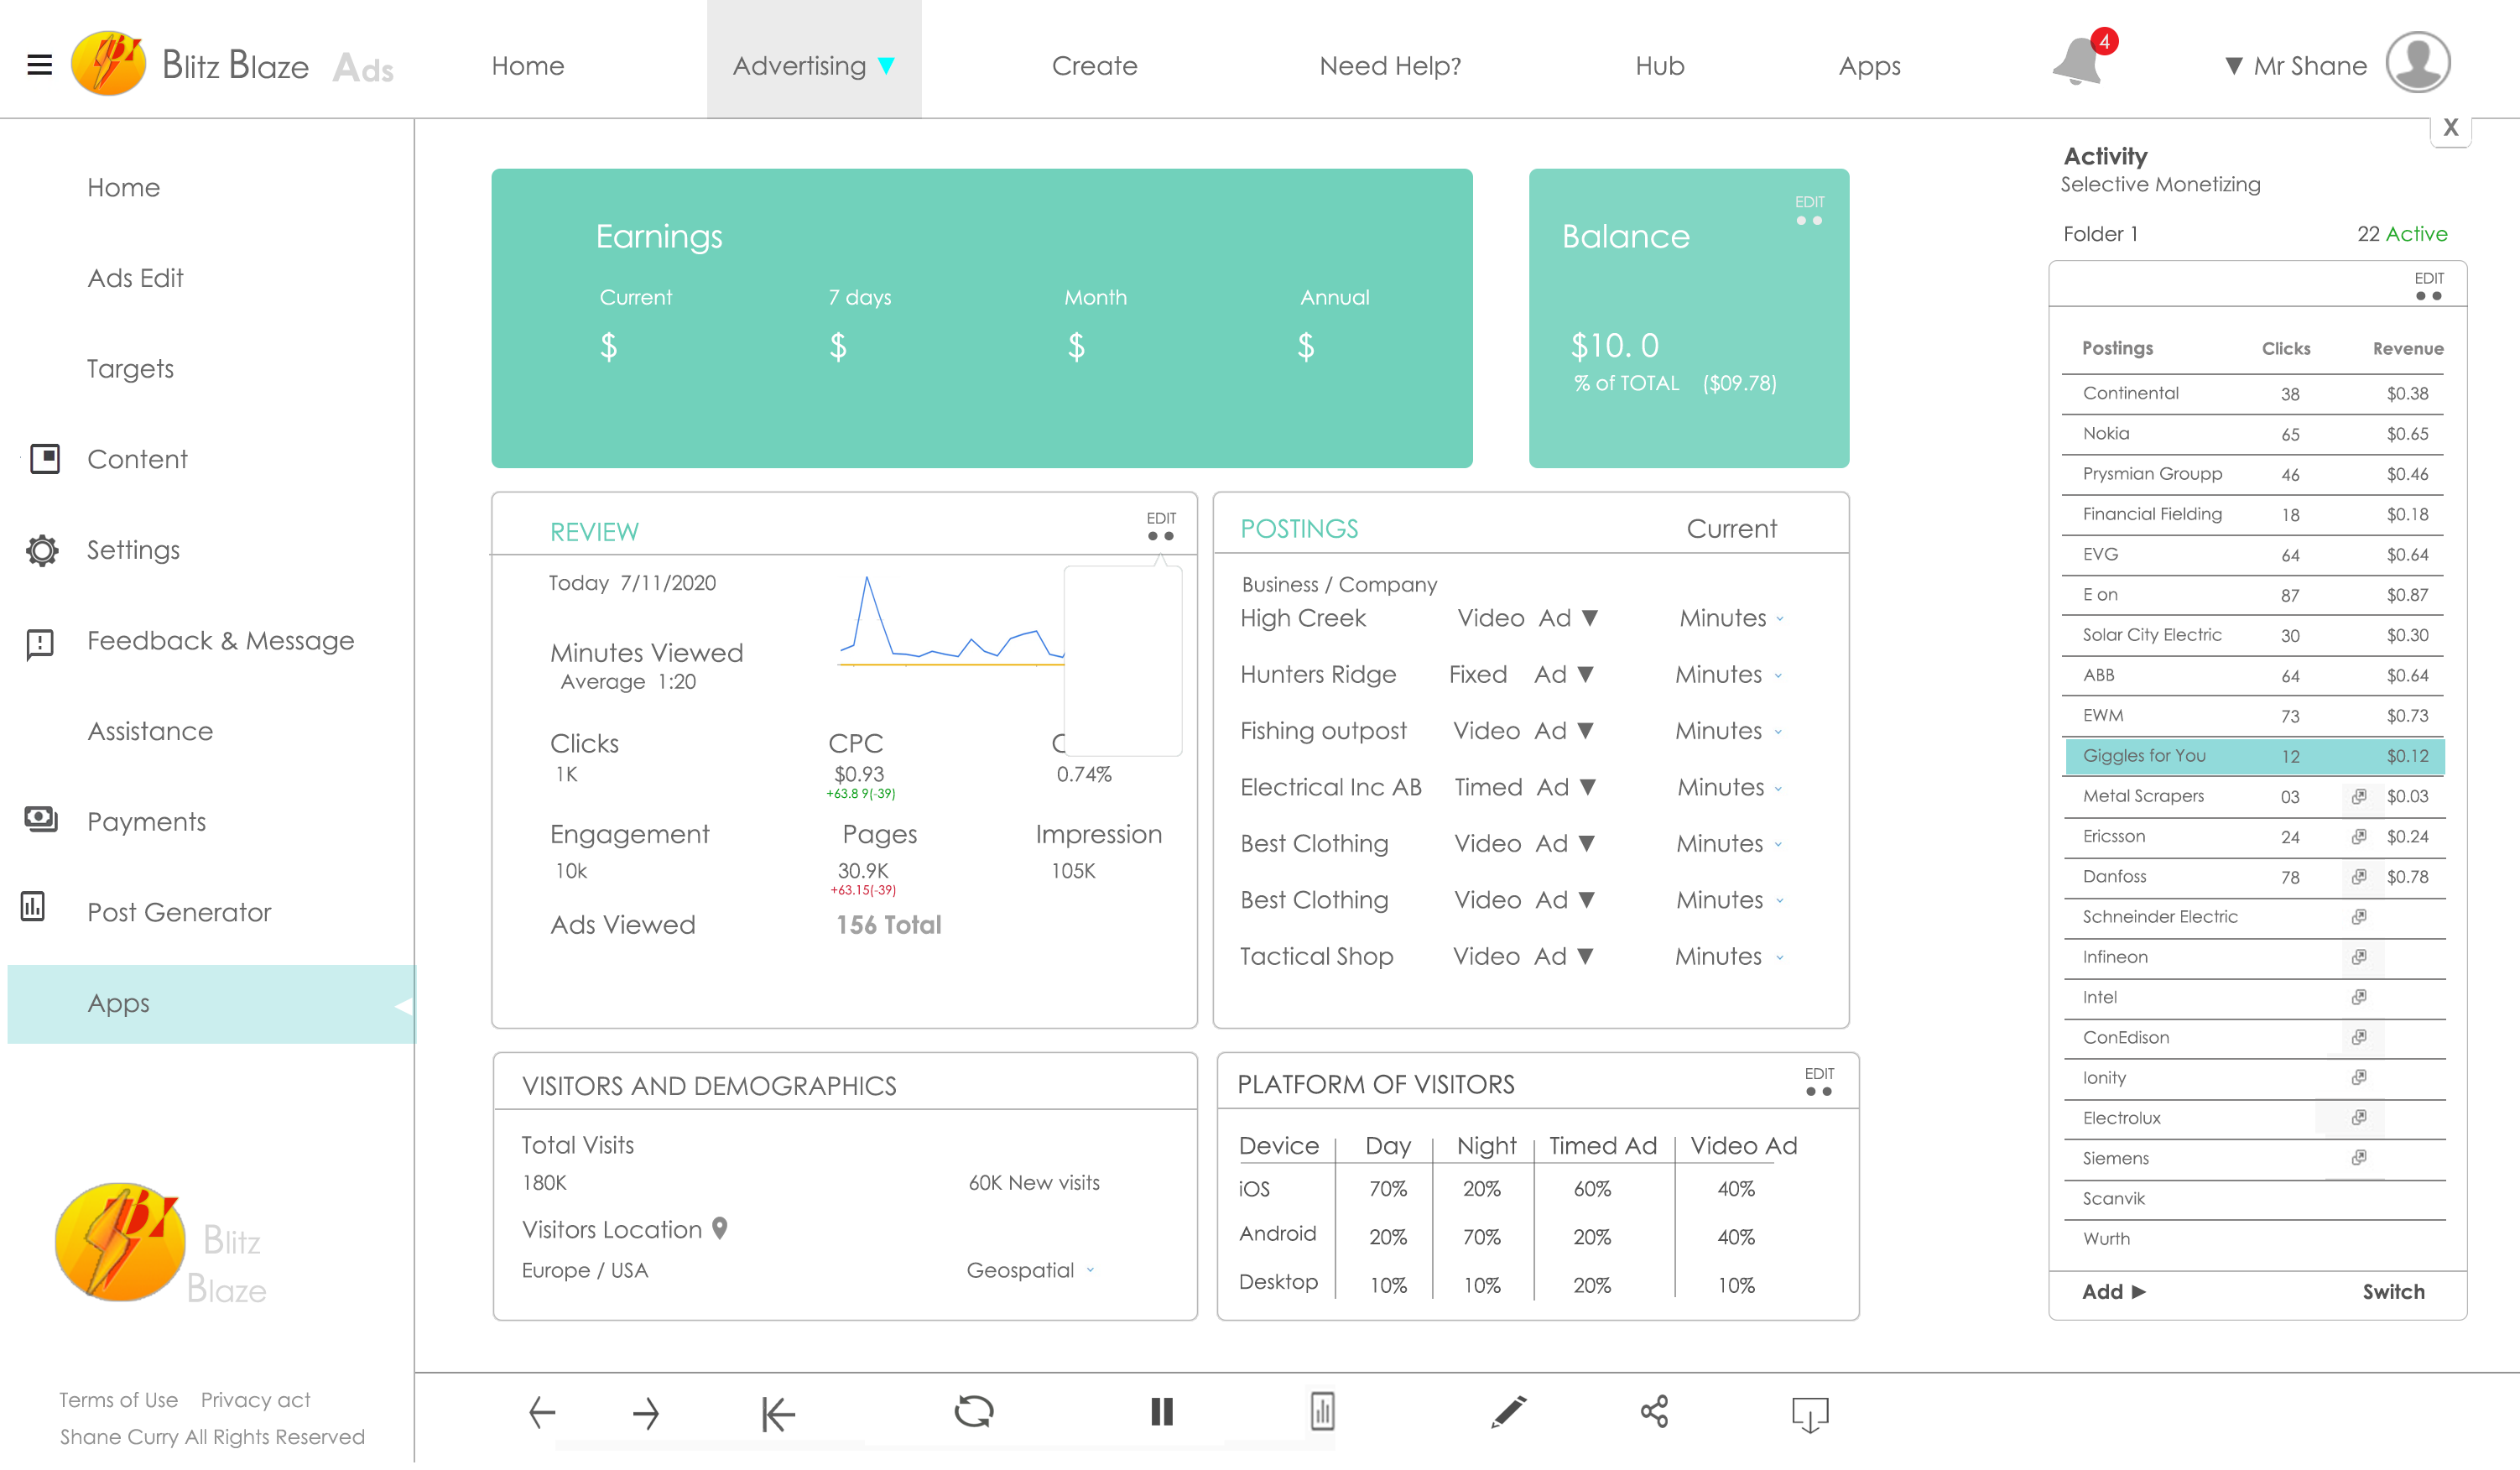The width and height of the screenshot is (2520, 1470).
Task: Toggle copy icon on Intel row
Action: click(x=2359, y=997)
